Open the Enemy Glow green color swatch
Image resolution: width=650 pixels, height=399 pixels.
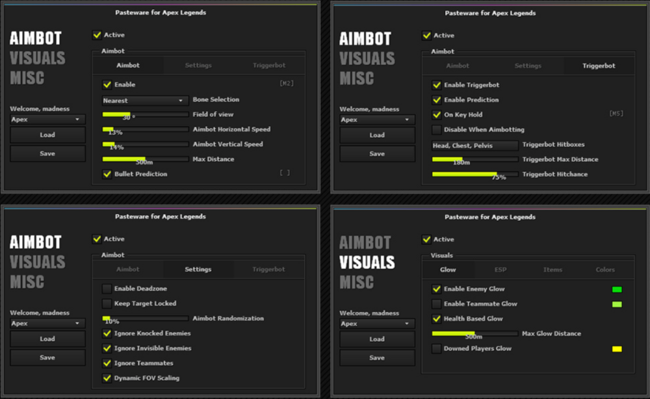tap(617, 289)
